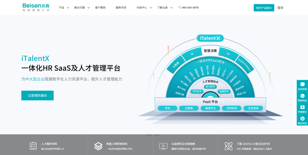Click the 精选行业领先企业，成功实践分享 subtitle

coord(189,149)
